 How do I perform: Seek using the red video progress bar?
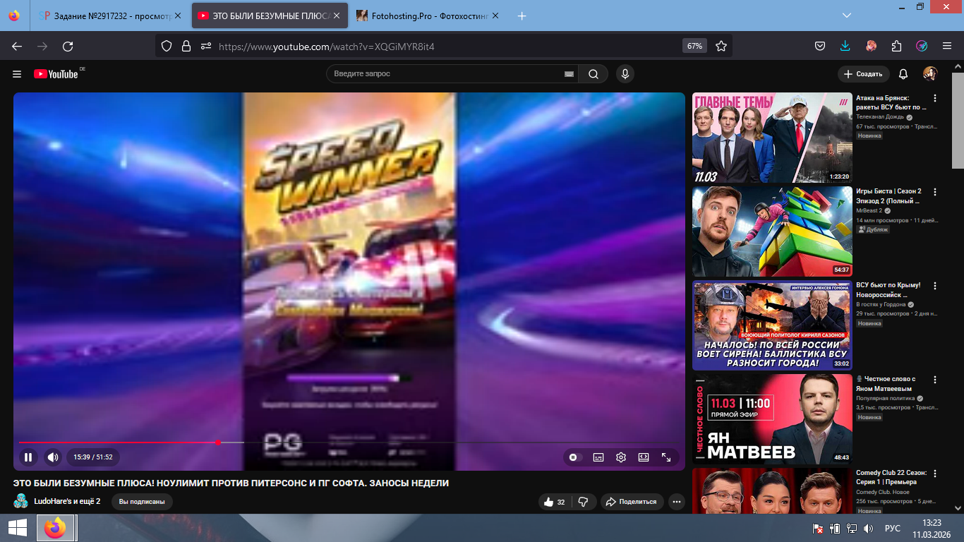[x=141, y=442]
